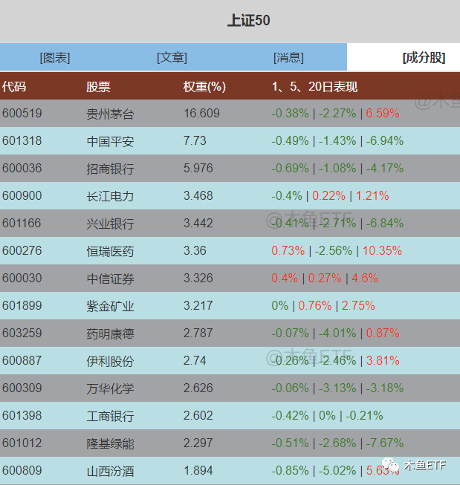
Task: Switch to the [文章] tab
Action: point(172,58)
